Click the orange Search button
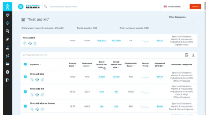The height and width of the screenshot is (117, 208). 195,6
